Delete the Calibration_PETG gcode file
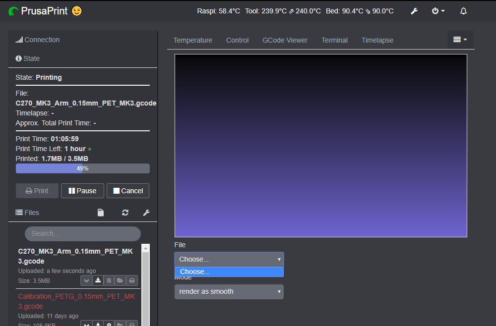This screenshot has height=326, width=496. (109, 324)
